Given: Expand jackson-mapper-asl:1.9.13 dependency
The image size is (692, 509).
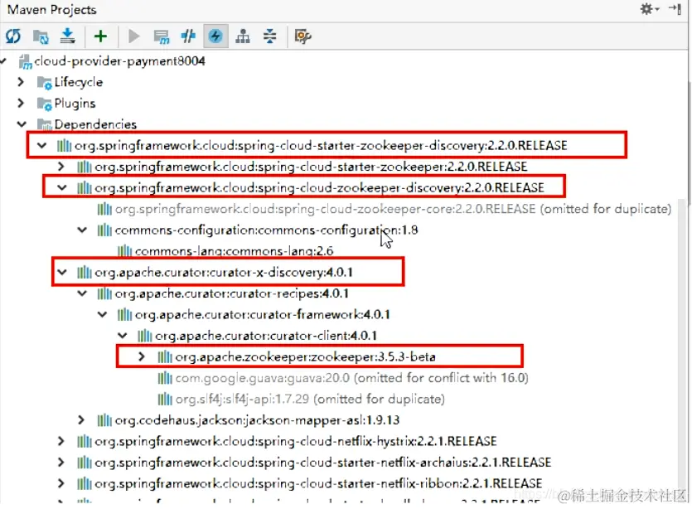Looking at the screenshot, I should [x=81, y=419].
